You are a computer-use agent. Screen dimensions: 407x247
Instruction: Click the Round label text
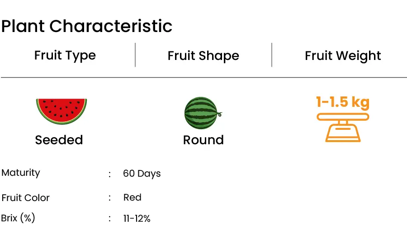click(203, 140)
